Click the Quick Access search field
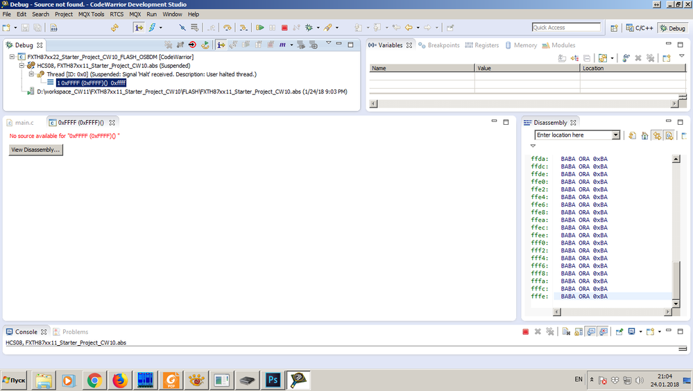Screen dimensions: 693x391 (566, 28)
